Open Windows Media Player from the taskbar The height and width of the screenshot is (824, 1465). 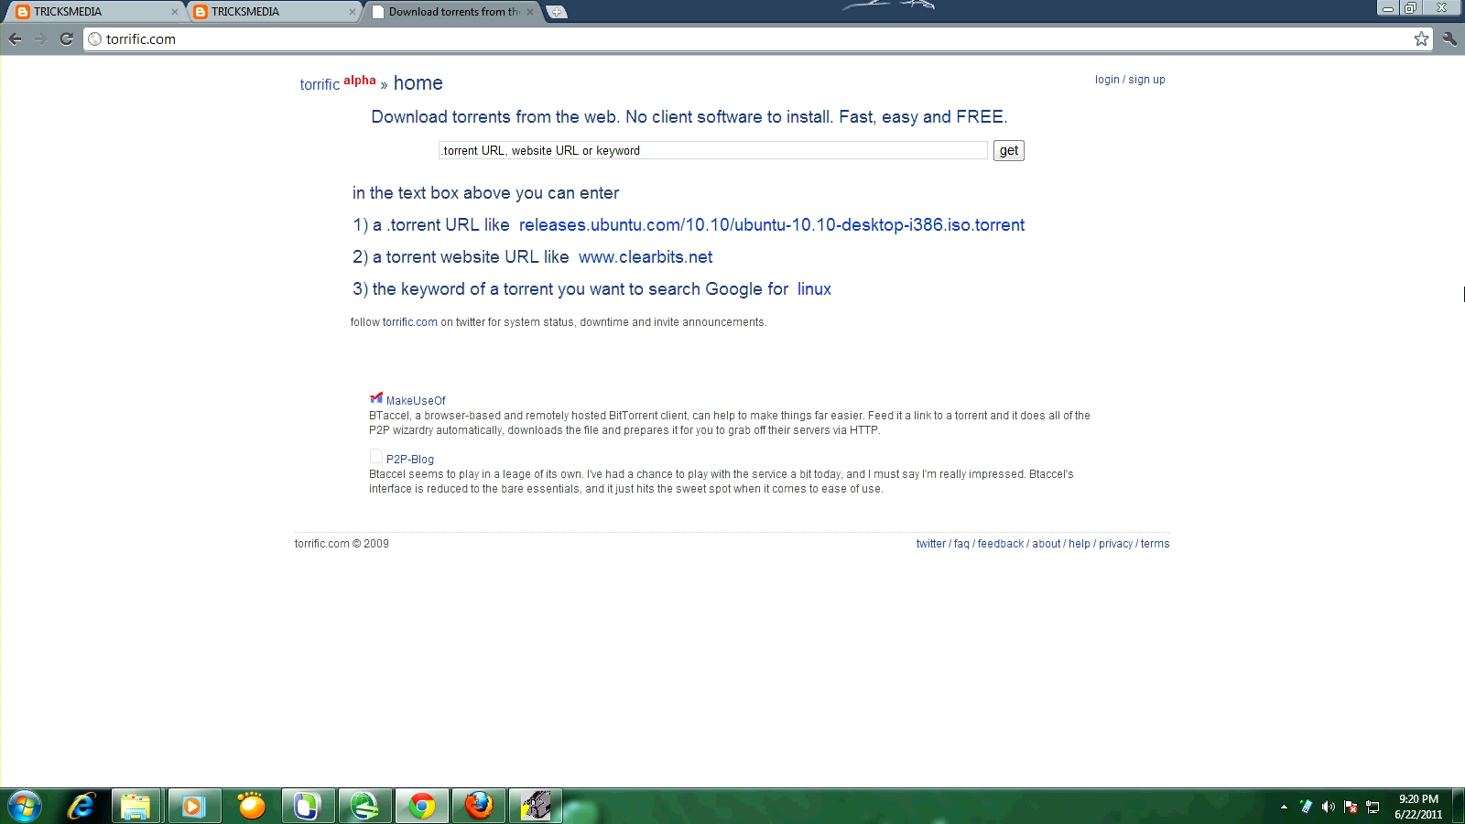tap(193, 807)
